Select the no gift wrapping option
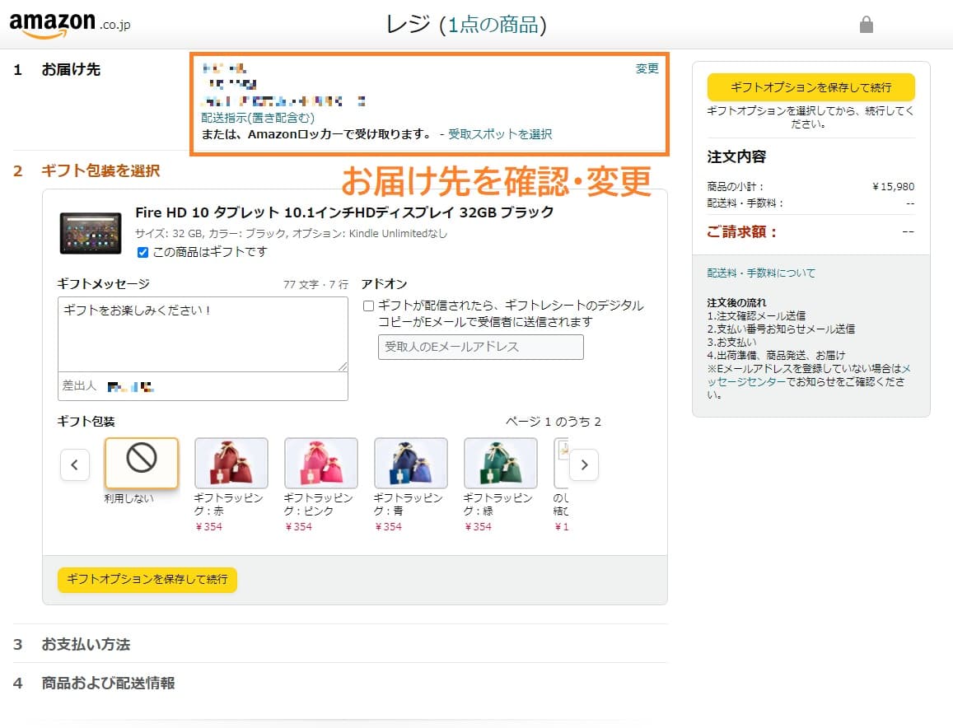This screenshot has width=953, height=728. point(142,463)
